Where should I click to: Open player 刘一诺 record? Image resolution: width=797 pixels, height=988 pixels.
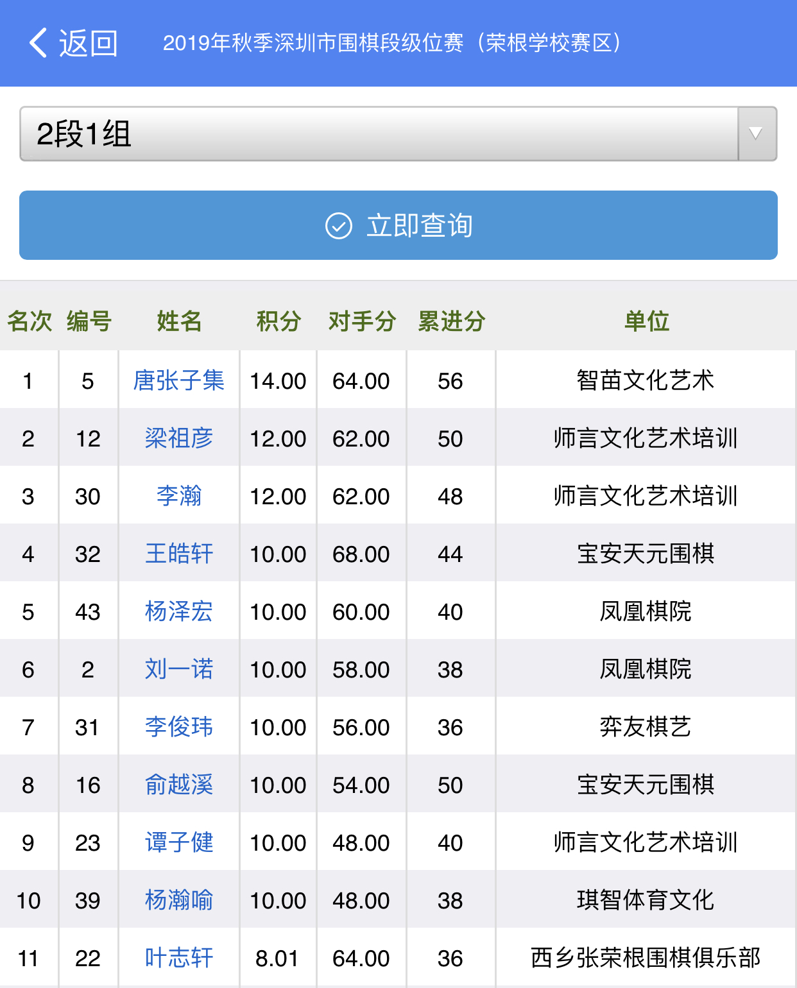pyautogui.click(x=178, y=669)
